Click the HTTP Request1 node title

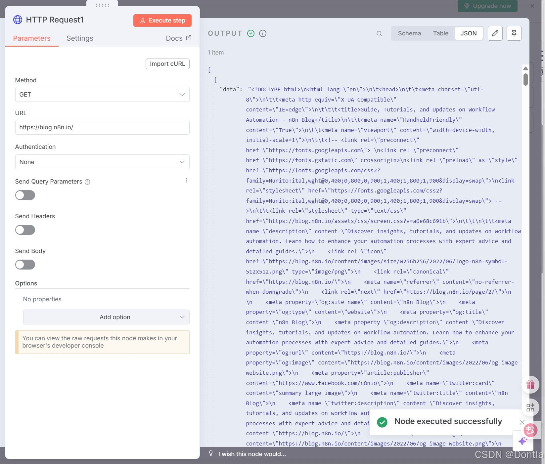55,20
